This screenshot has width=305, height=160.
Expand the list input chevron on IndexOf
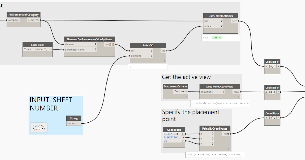tap(151, 51)
